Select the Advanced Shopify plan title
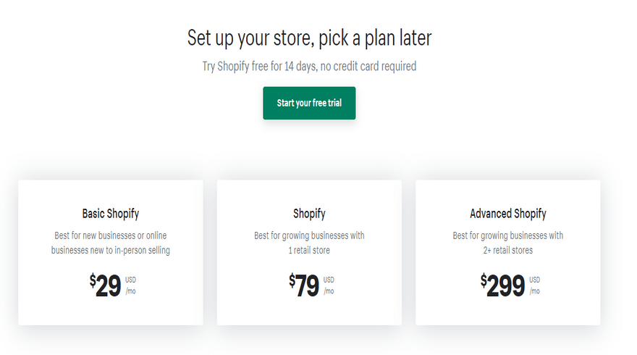This screenshot has height=355, width=637. click(508, 214)
